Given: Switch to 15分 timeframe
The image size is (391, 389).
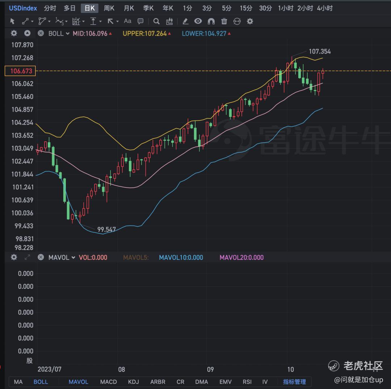Looking at the screenshot, I should pos(246,8).
